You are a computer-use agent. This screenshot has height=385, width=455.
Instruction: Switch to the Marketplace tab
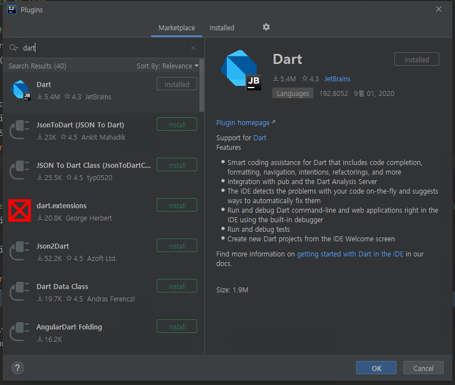[176, 28]
